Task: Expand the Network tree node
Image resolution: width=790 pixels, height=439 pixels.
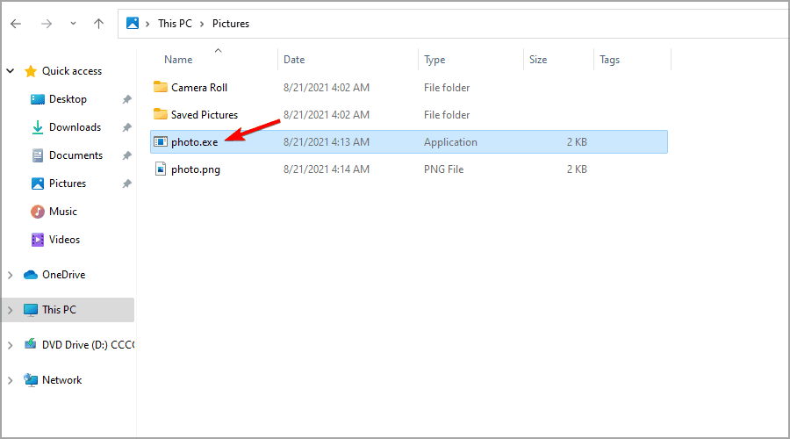Action: [10, 380]
